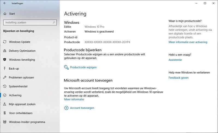Image resolution: width=218 pixels, height=133 pixels.
Task: Click the key icon for Productcode wijzigen
Action: [x=66, y=67]
